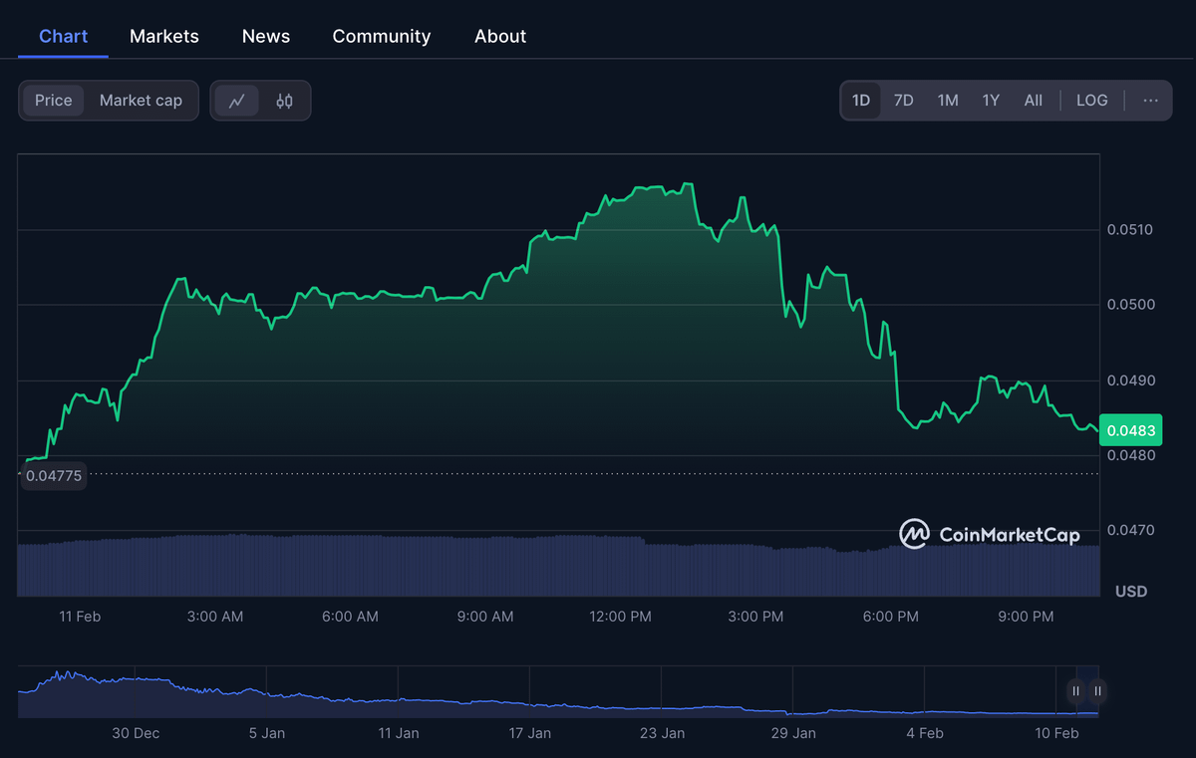
Task: Click the 0.0510 price axis label
Action: click(1130, 230)
